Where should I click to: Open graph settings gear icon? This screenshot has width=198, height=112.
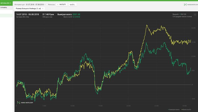pos(195,15)
